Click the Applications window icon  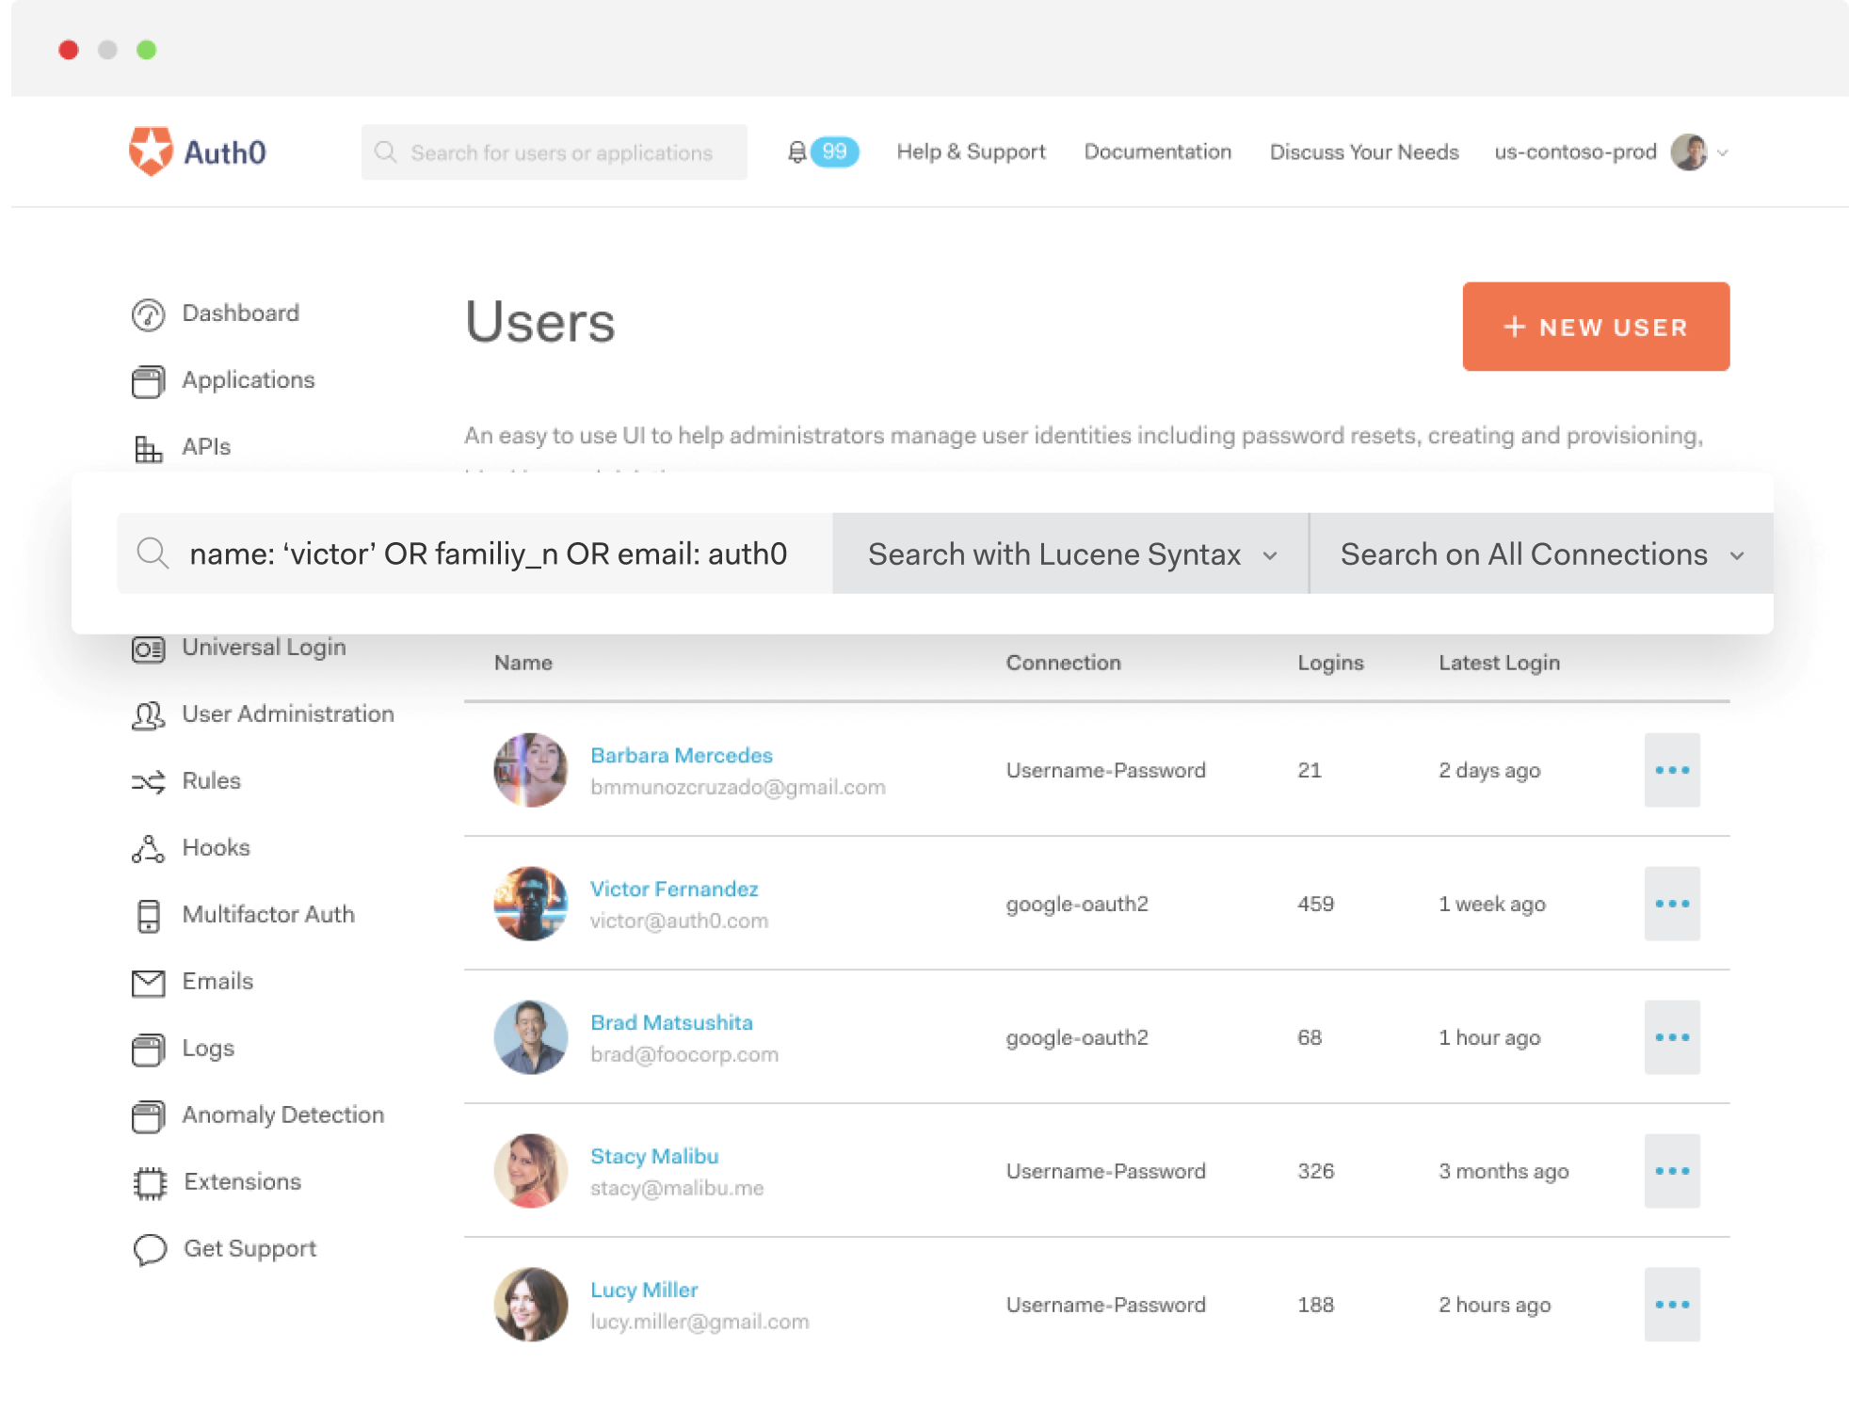[x=148, y=381]
